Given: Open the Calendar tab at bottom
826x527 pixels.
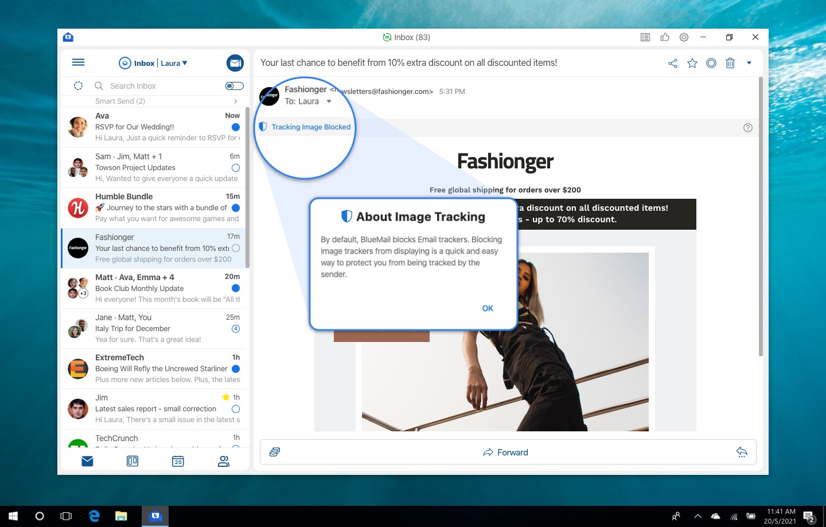Looking at the screenshot, I should pos(178,461).
